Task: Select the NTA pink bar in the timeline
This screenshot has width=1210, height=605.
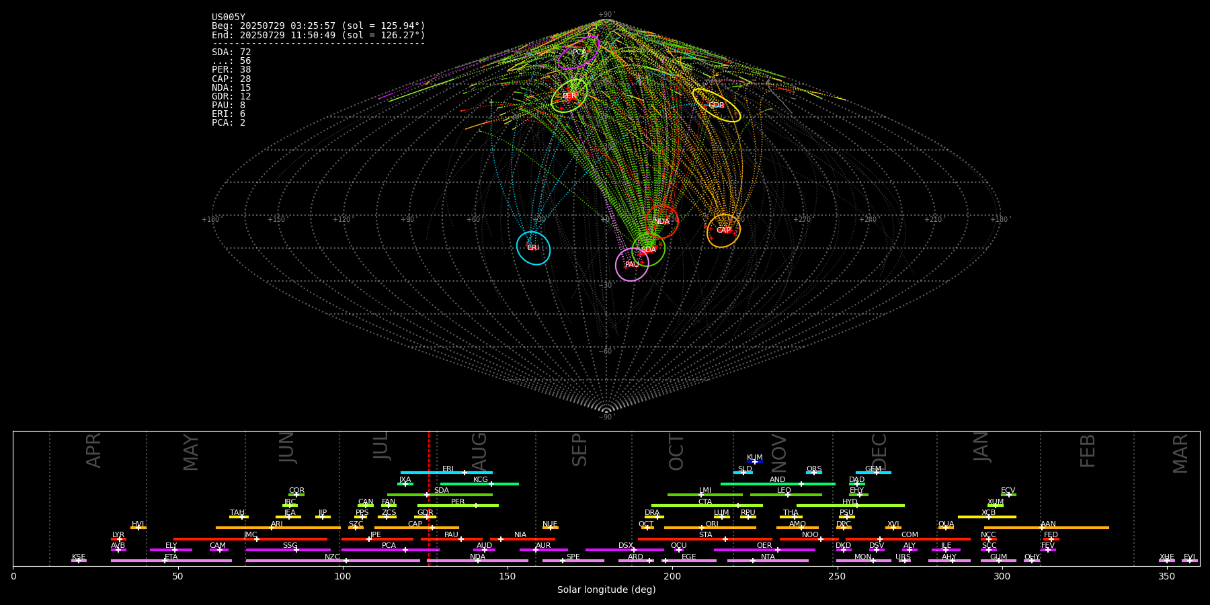Action: 768,561
